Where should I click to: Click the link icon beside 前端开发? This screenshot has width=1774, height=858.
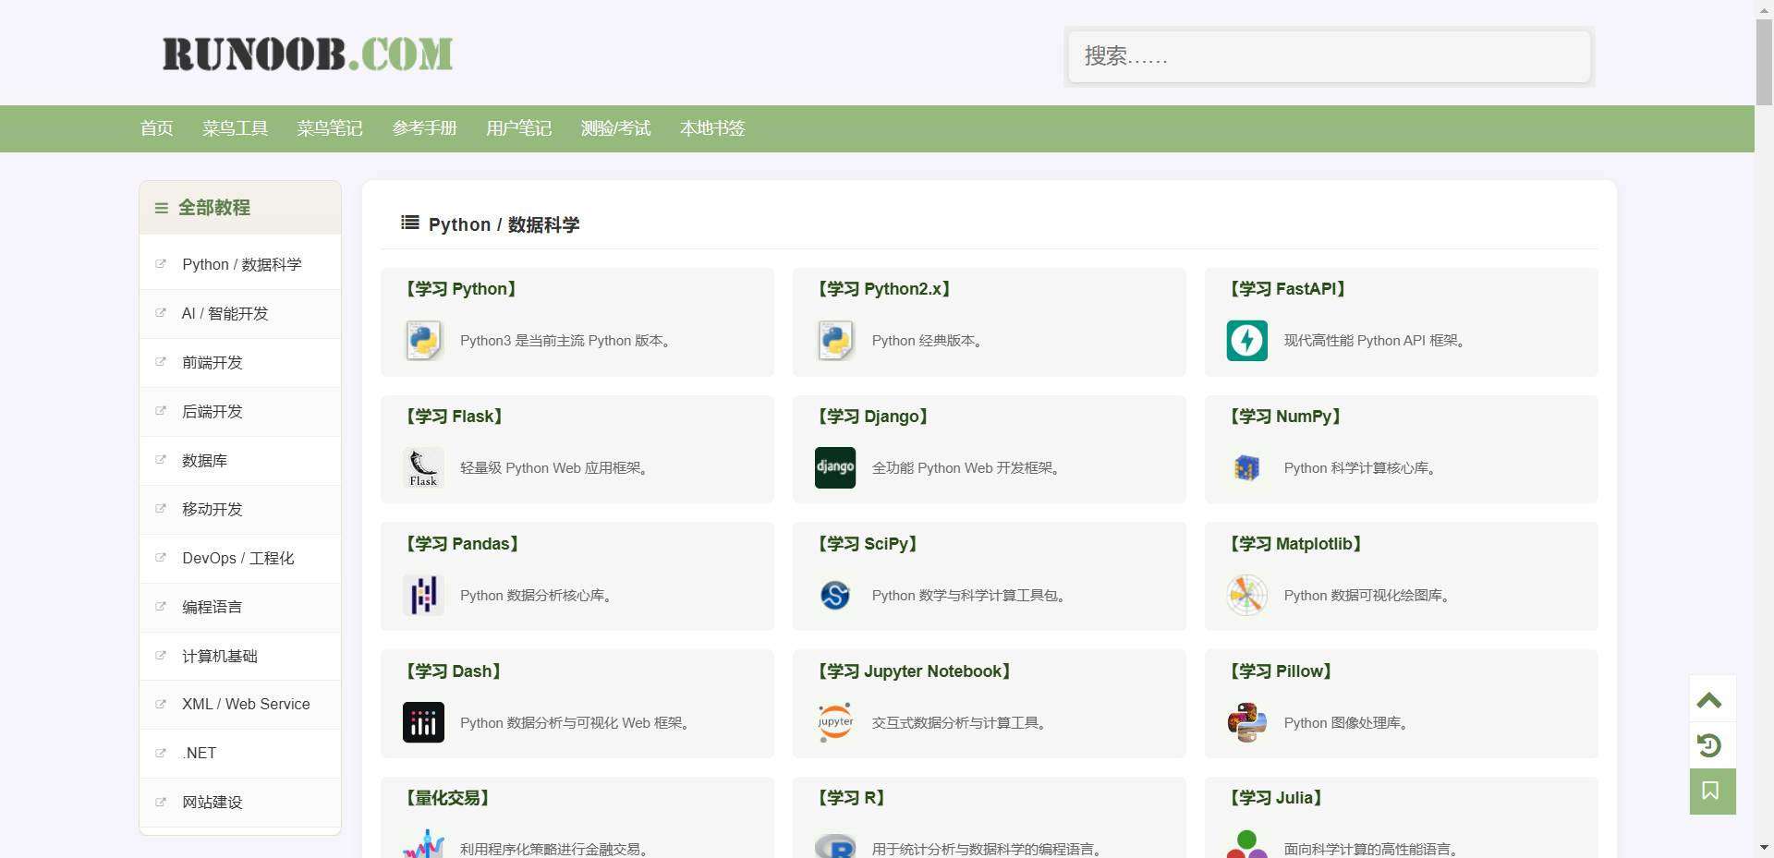[161, 362]
